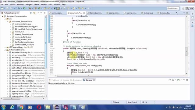Click in the Quick Access field
The image size is (195, 110).
[173, 8]
